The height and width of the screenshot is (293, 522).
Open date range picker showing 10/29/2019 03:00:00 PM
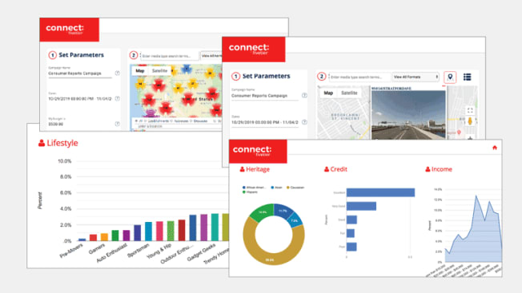coord(265,122)
